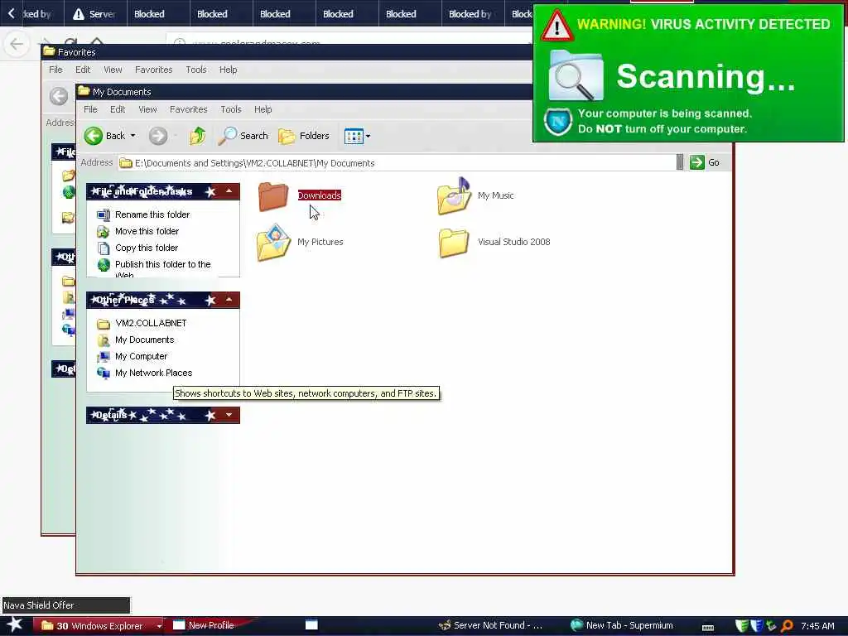
Task: Open the Back history dropdown arrow
Action: point(132,136)
